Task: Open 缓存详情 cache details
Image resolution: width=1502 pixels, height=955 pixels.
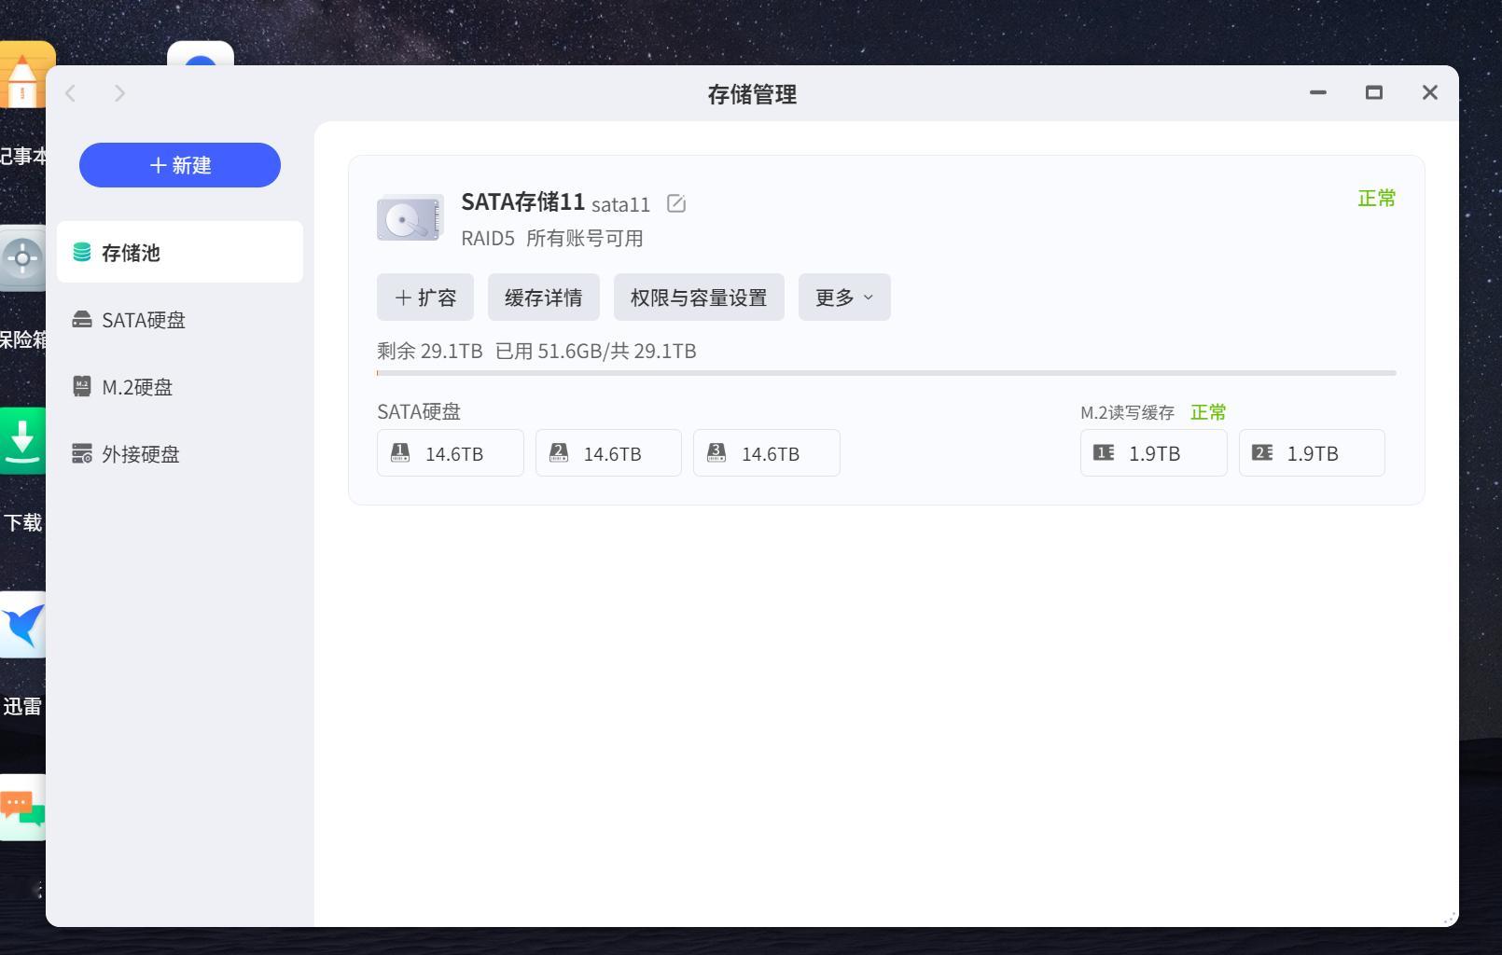Action: [x=544, y=298]
